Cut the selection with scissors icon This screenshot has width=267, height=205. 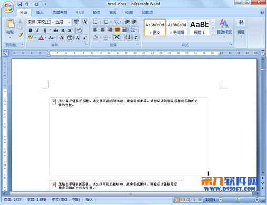(x=20, y=22)
